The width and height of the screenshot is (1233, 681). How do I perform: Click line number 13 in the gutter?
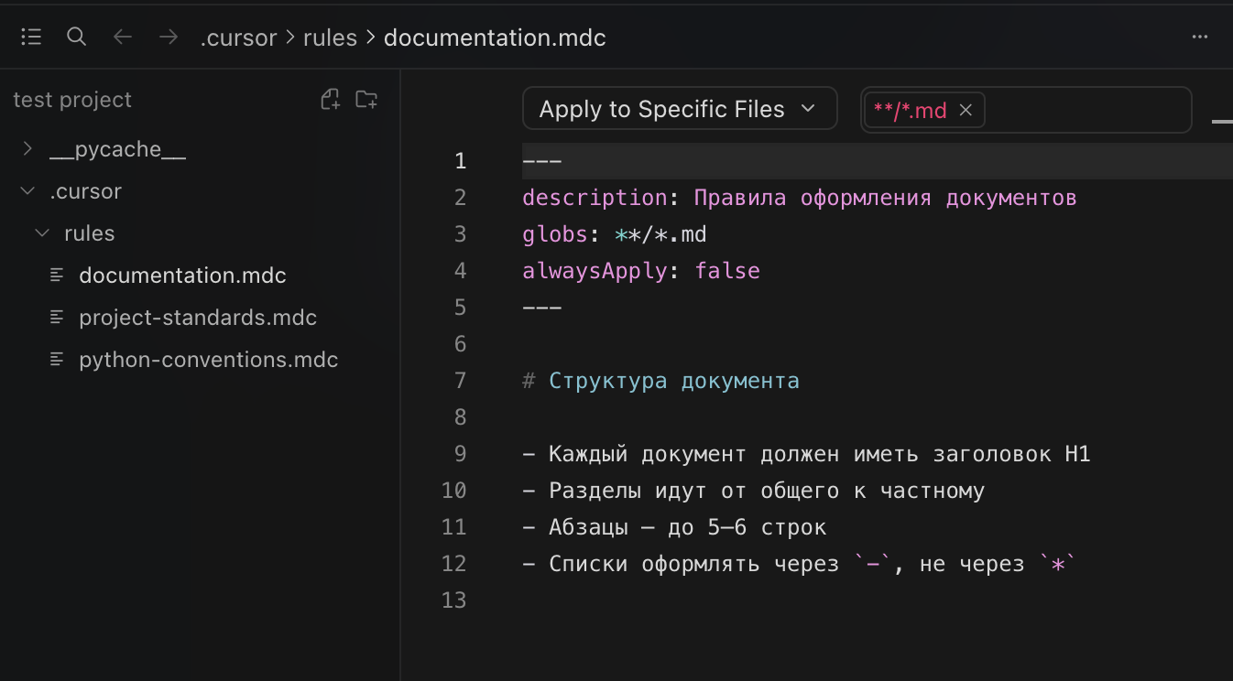pyautogui.click(x=453, y=600)
